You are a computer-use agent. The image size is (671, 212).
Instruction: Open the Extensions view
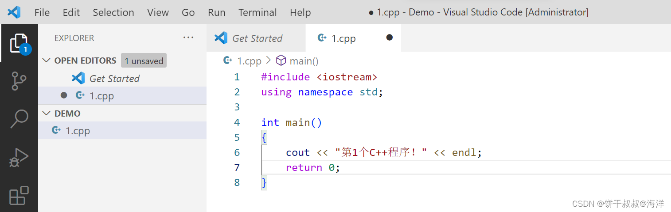click(x=19, y=195)
